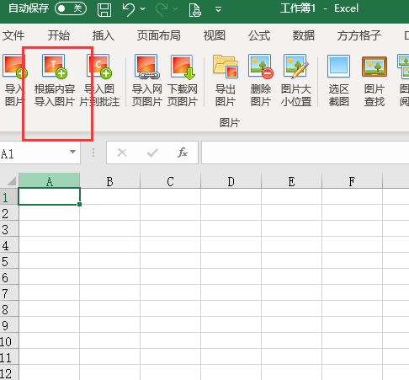Open the 方方格子 ribbon tab
This screenshot has height=380, width=409.
pos(359,35)
